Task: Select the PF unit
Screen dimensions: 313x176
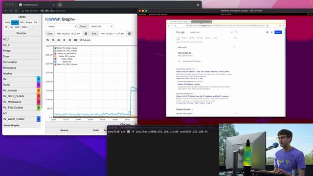Action: coord(6,27)
